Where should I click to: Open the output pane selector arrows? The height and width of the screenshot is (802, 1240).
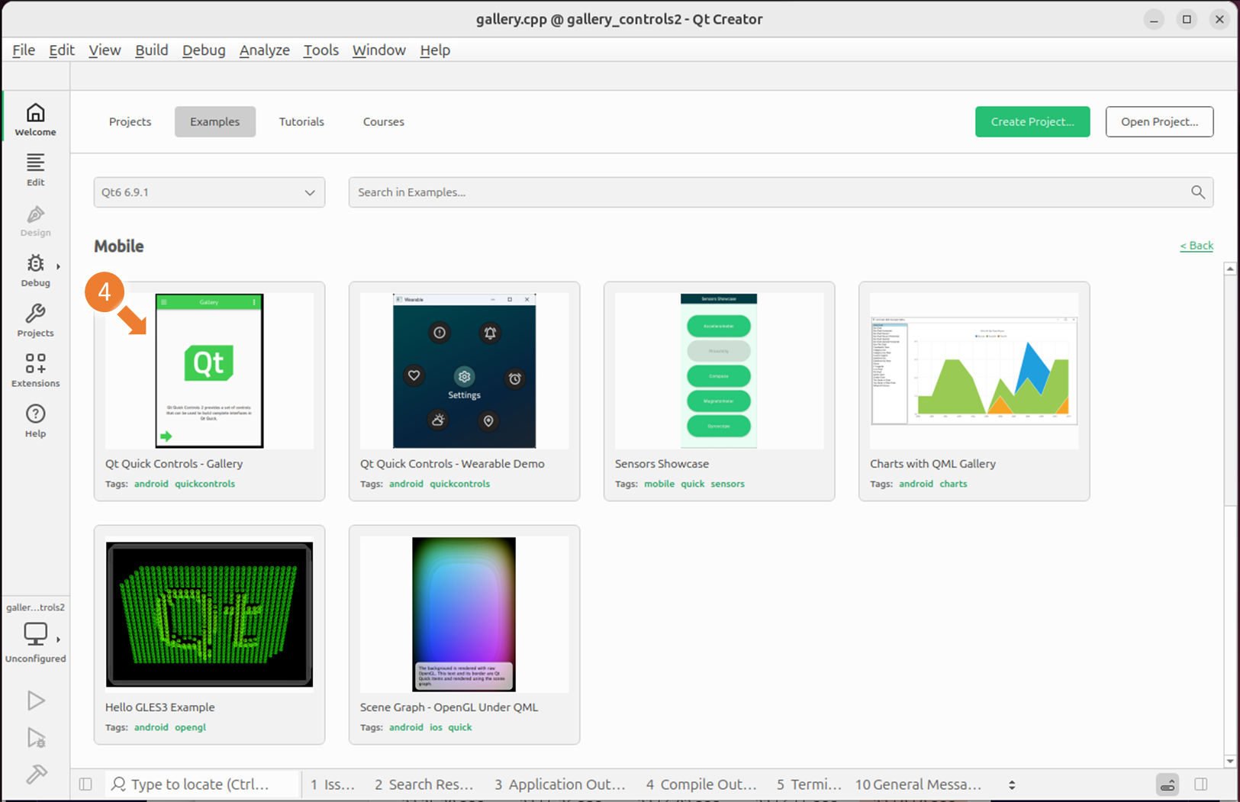click(1012, 784)
